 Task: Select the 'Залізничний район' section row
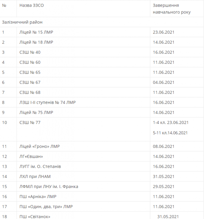(22, 22)
